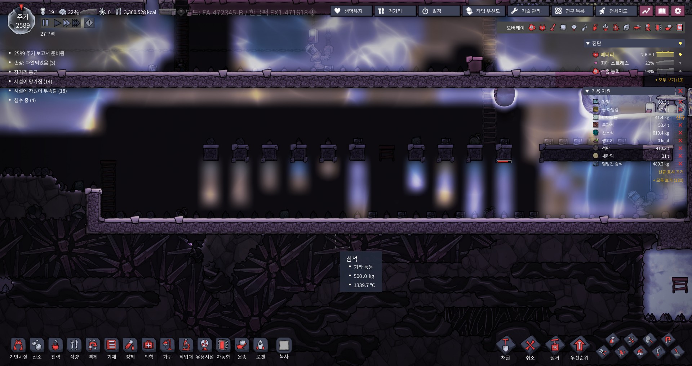692x366 pixels.
Task: Open the Starmap (천체지도) tab
Action: pos(616,11)
